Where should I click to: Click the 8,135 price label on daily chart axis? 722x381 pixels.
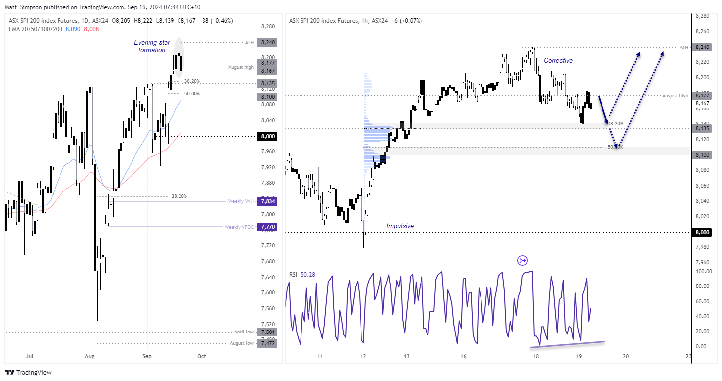pyautogui.click(x=268, y=83)
